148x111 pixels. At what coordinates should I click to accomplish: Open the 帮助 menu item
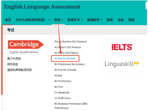coord(131,20)
